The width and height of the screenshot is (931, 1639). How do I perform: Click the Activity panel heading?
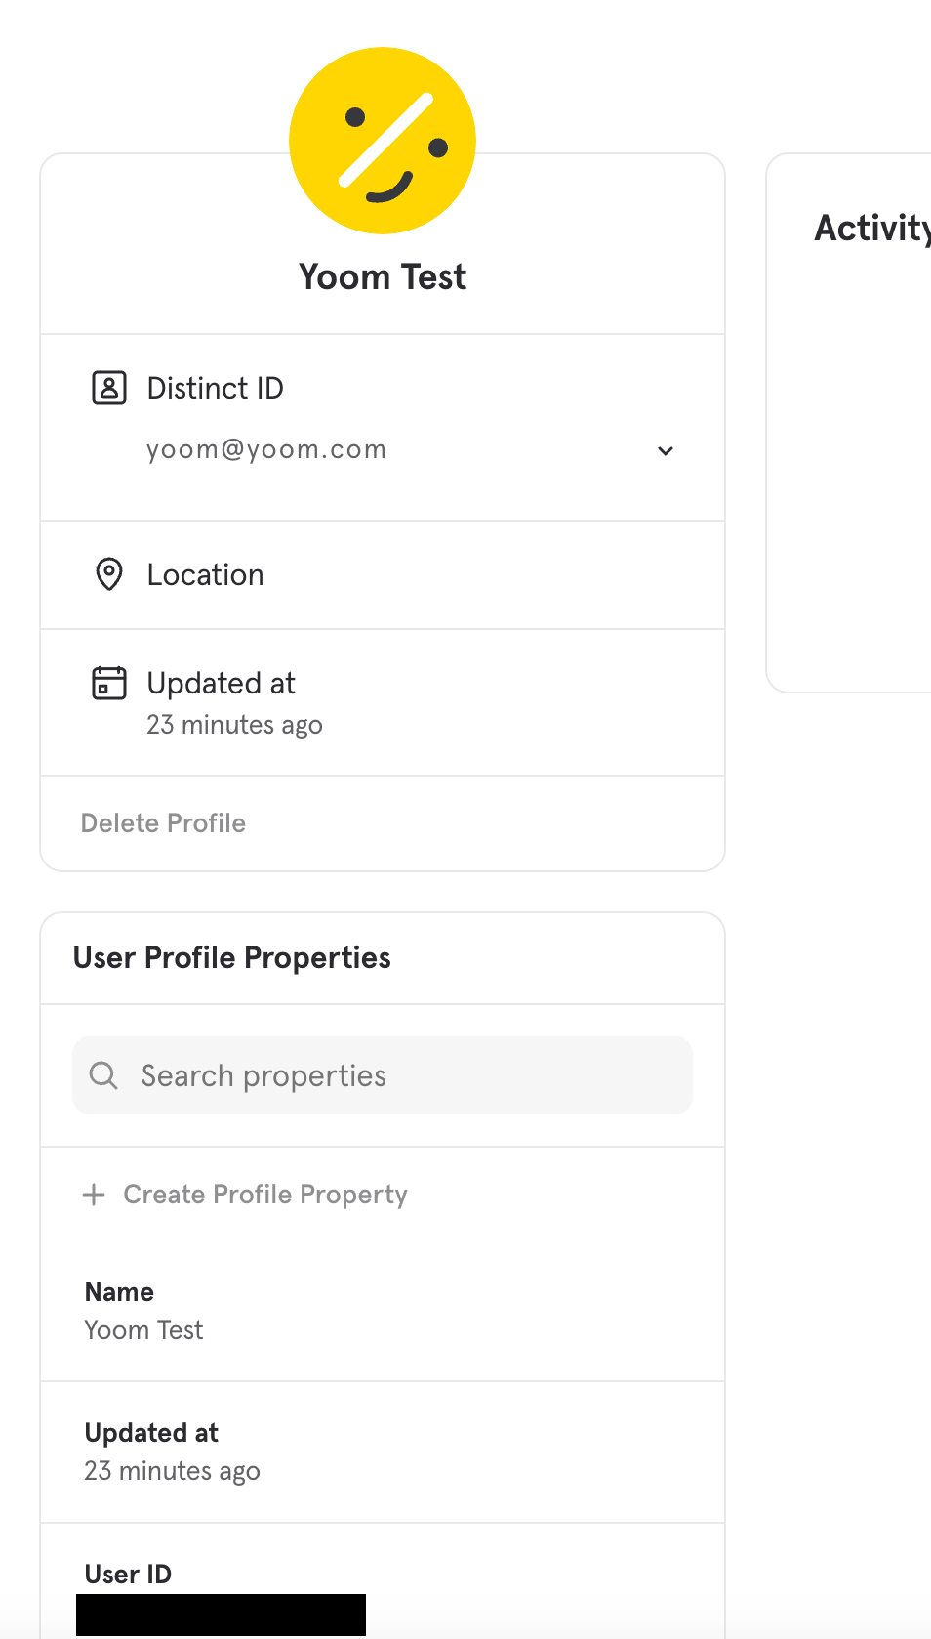pyautogui.click(x=871, y=228)
